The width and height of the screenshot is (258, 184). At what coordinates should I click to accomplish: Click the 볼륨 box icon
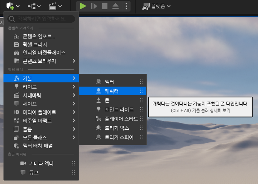click(x=17, y=129)
